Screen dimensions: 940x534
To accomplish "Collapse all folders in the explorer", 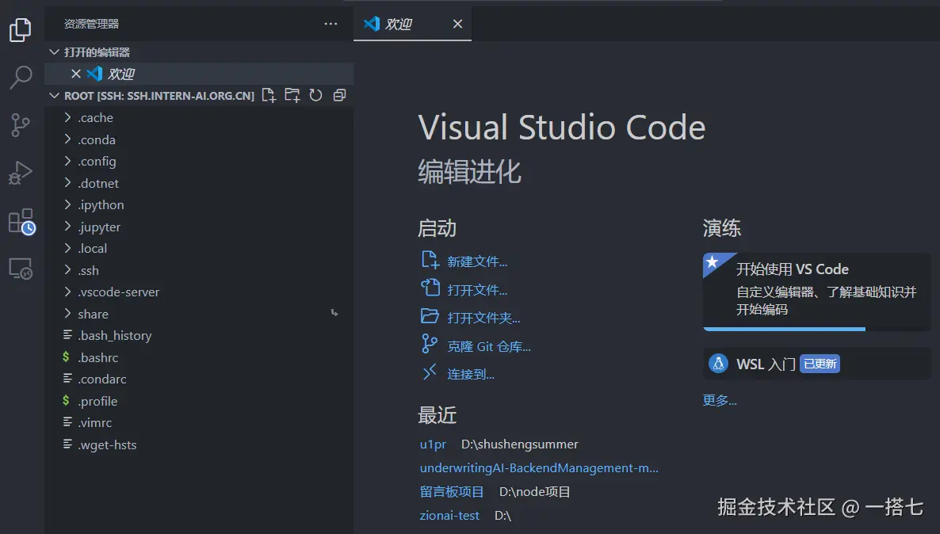I will tap(339, 95).
